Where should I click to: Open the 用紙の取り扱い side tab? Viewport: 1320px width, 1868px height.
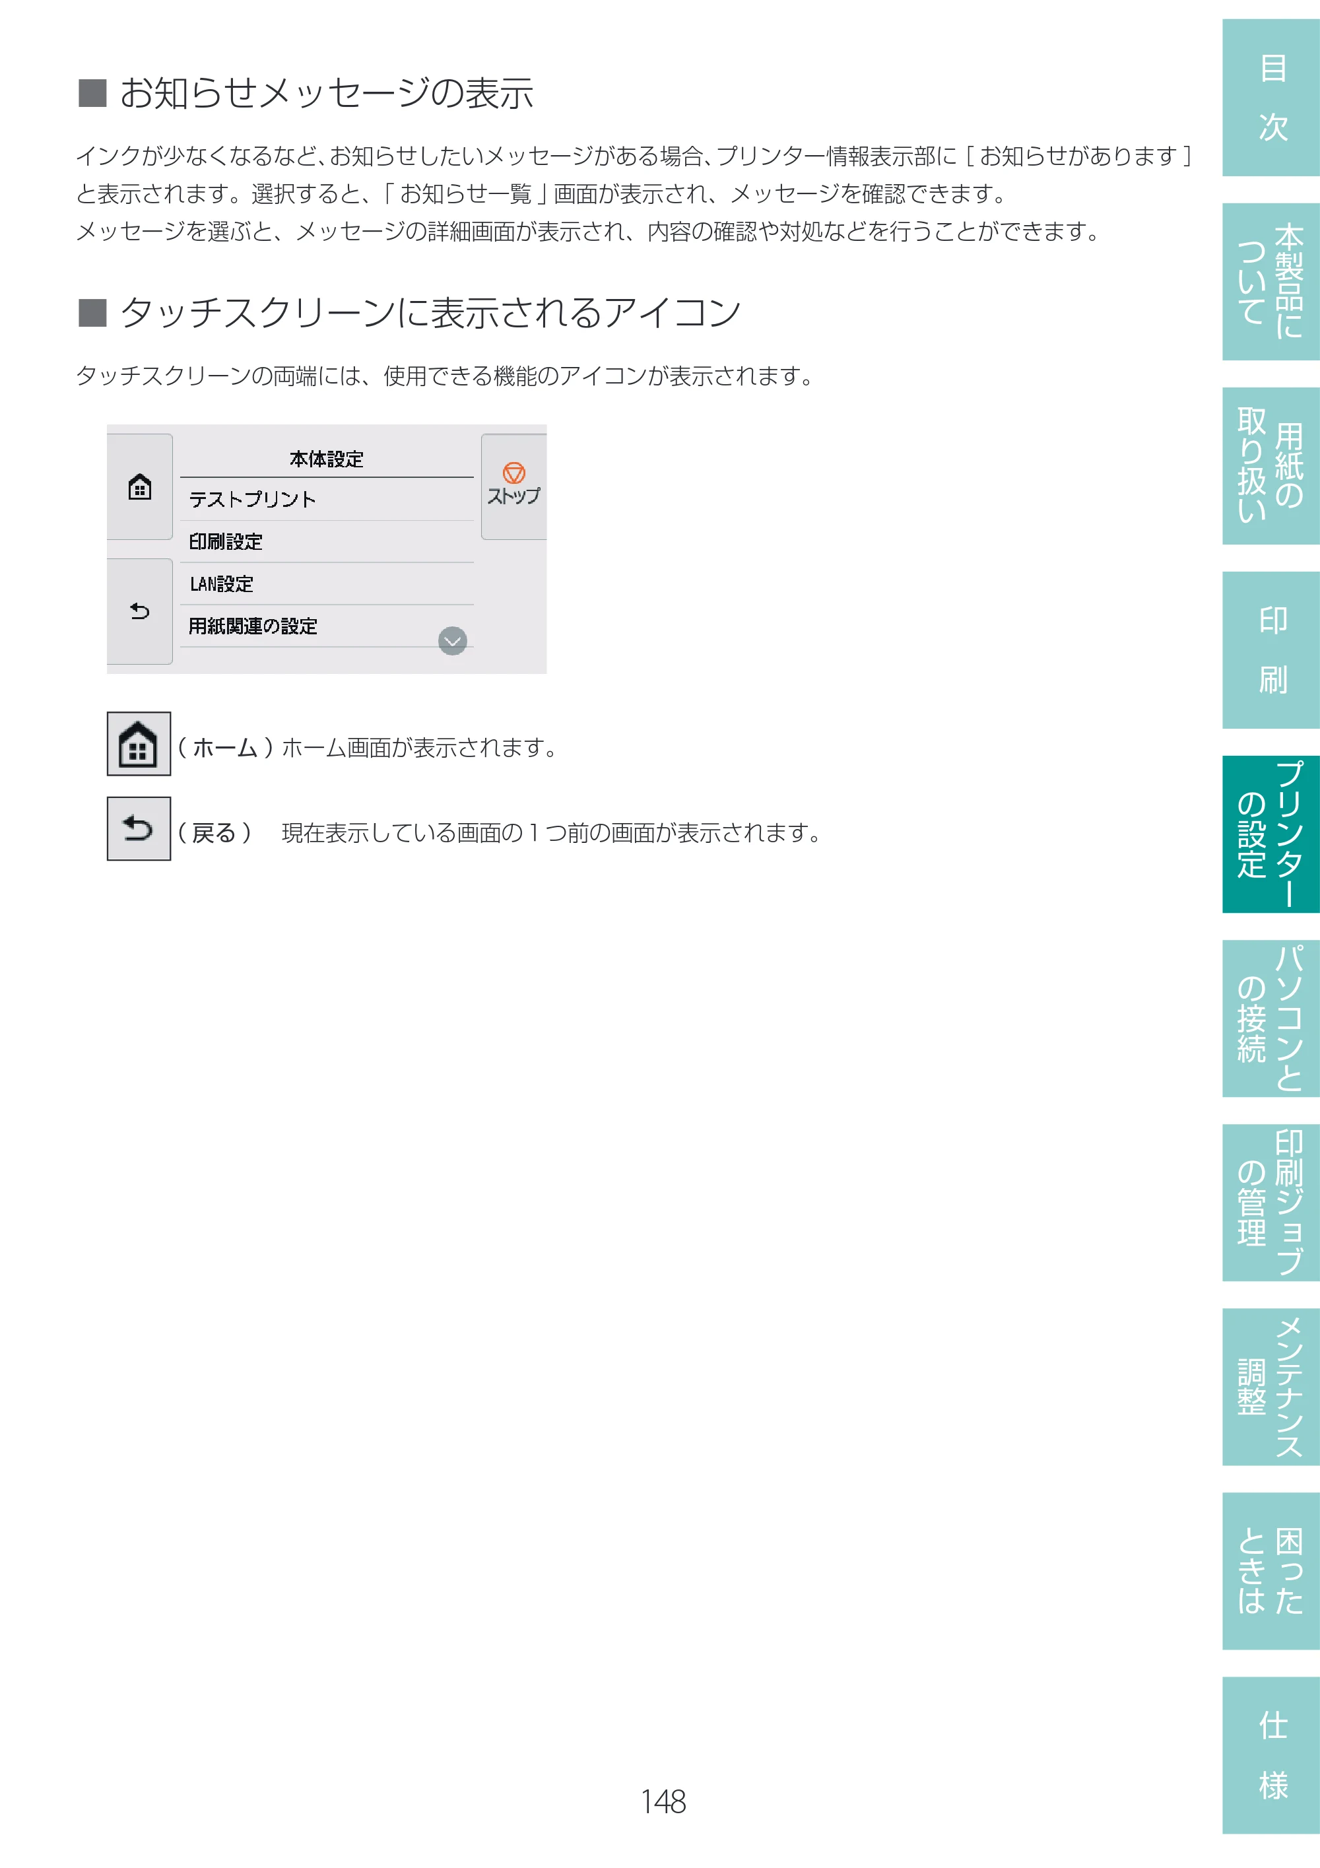coord(1271,465)
